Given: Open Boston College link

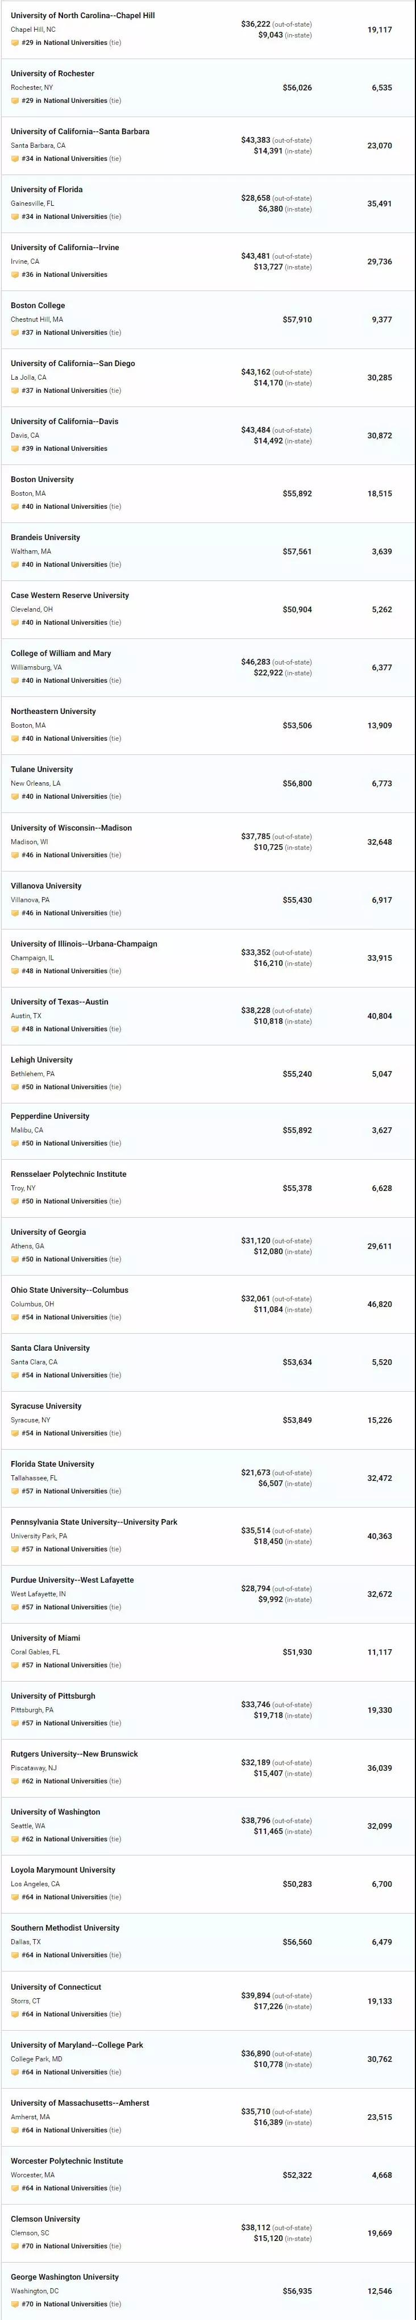Looking at the screenshot, I should click(38, 305).
